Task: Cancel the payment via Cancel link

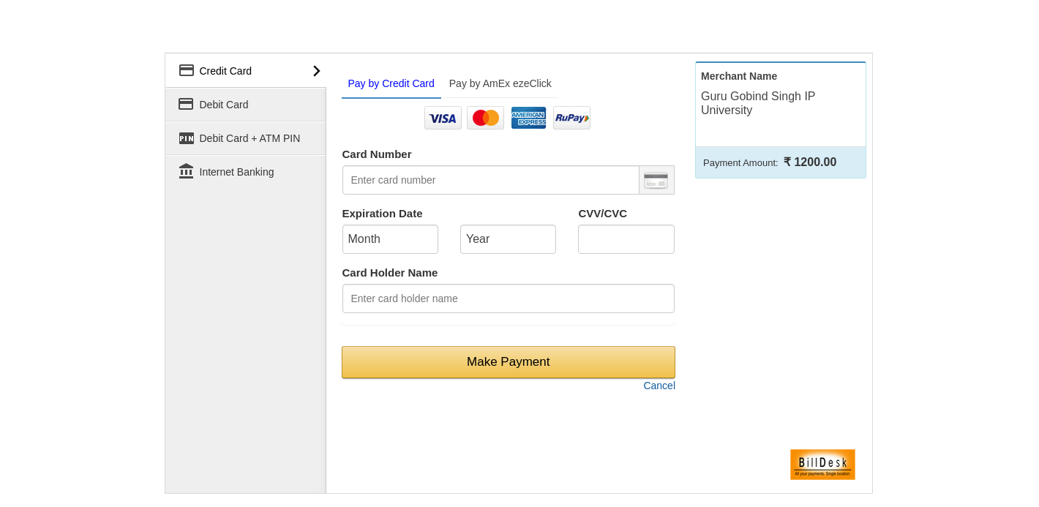Action: pos(659,386)
